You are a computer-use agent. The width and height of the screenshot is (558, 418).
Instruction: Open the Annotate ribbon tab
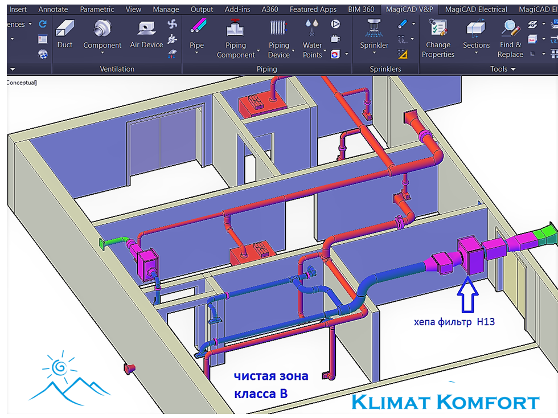(53, 9)
